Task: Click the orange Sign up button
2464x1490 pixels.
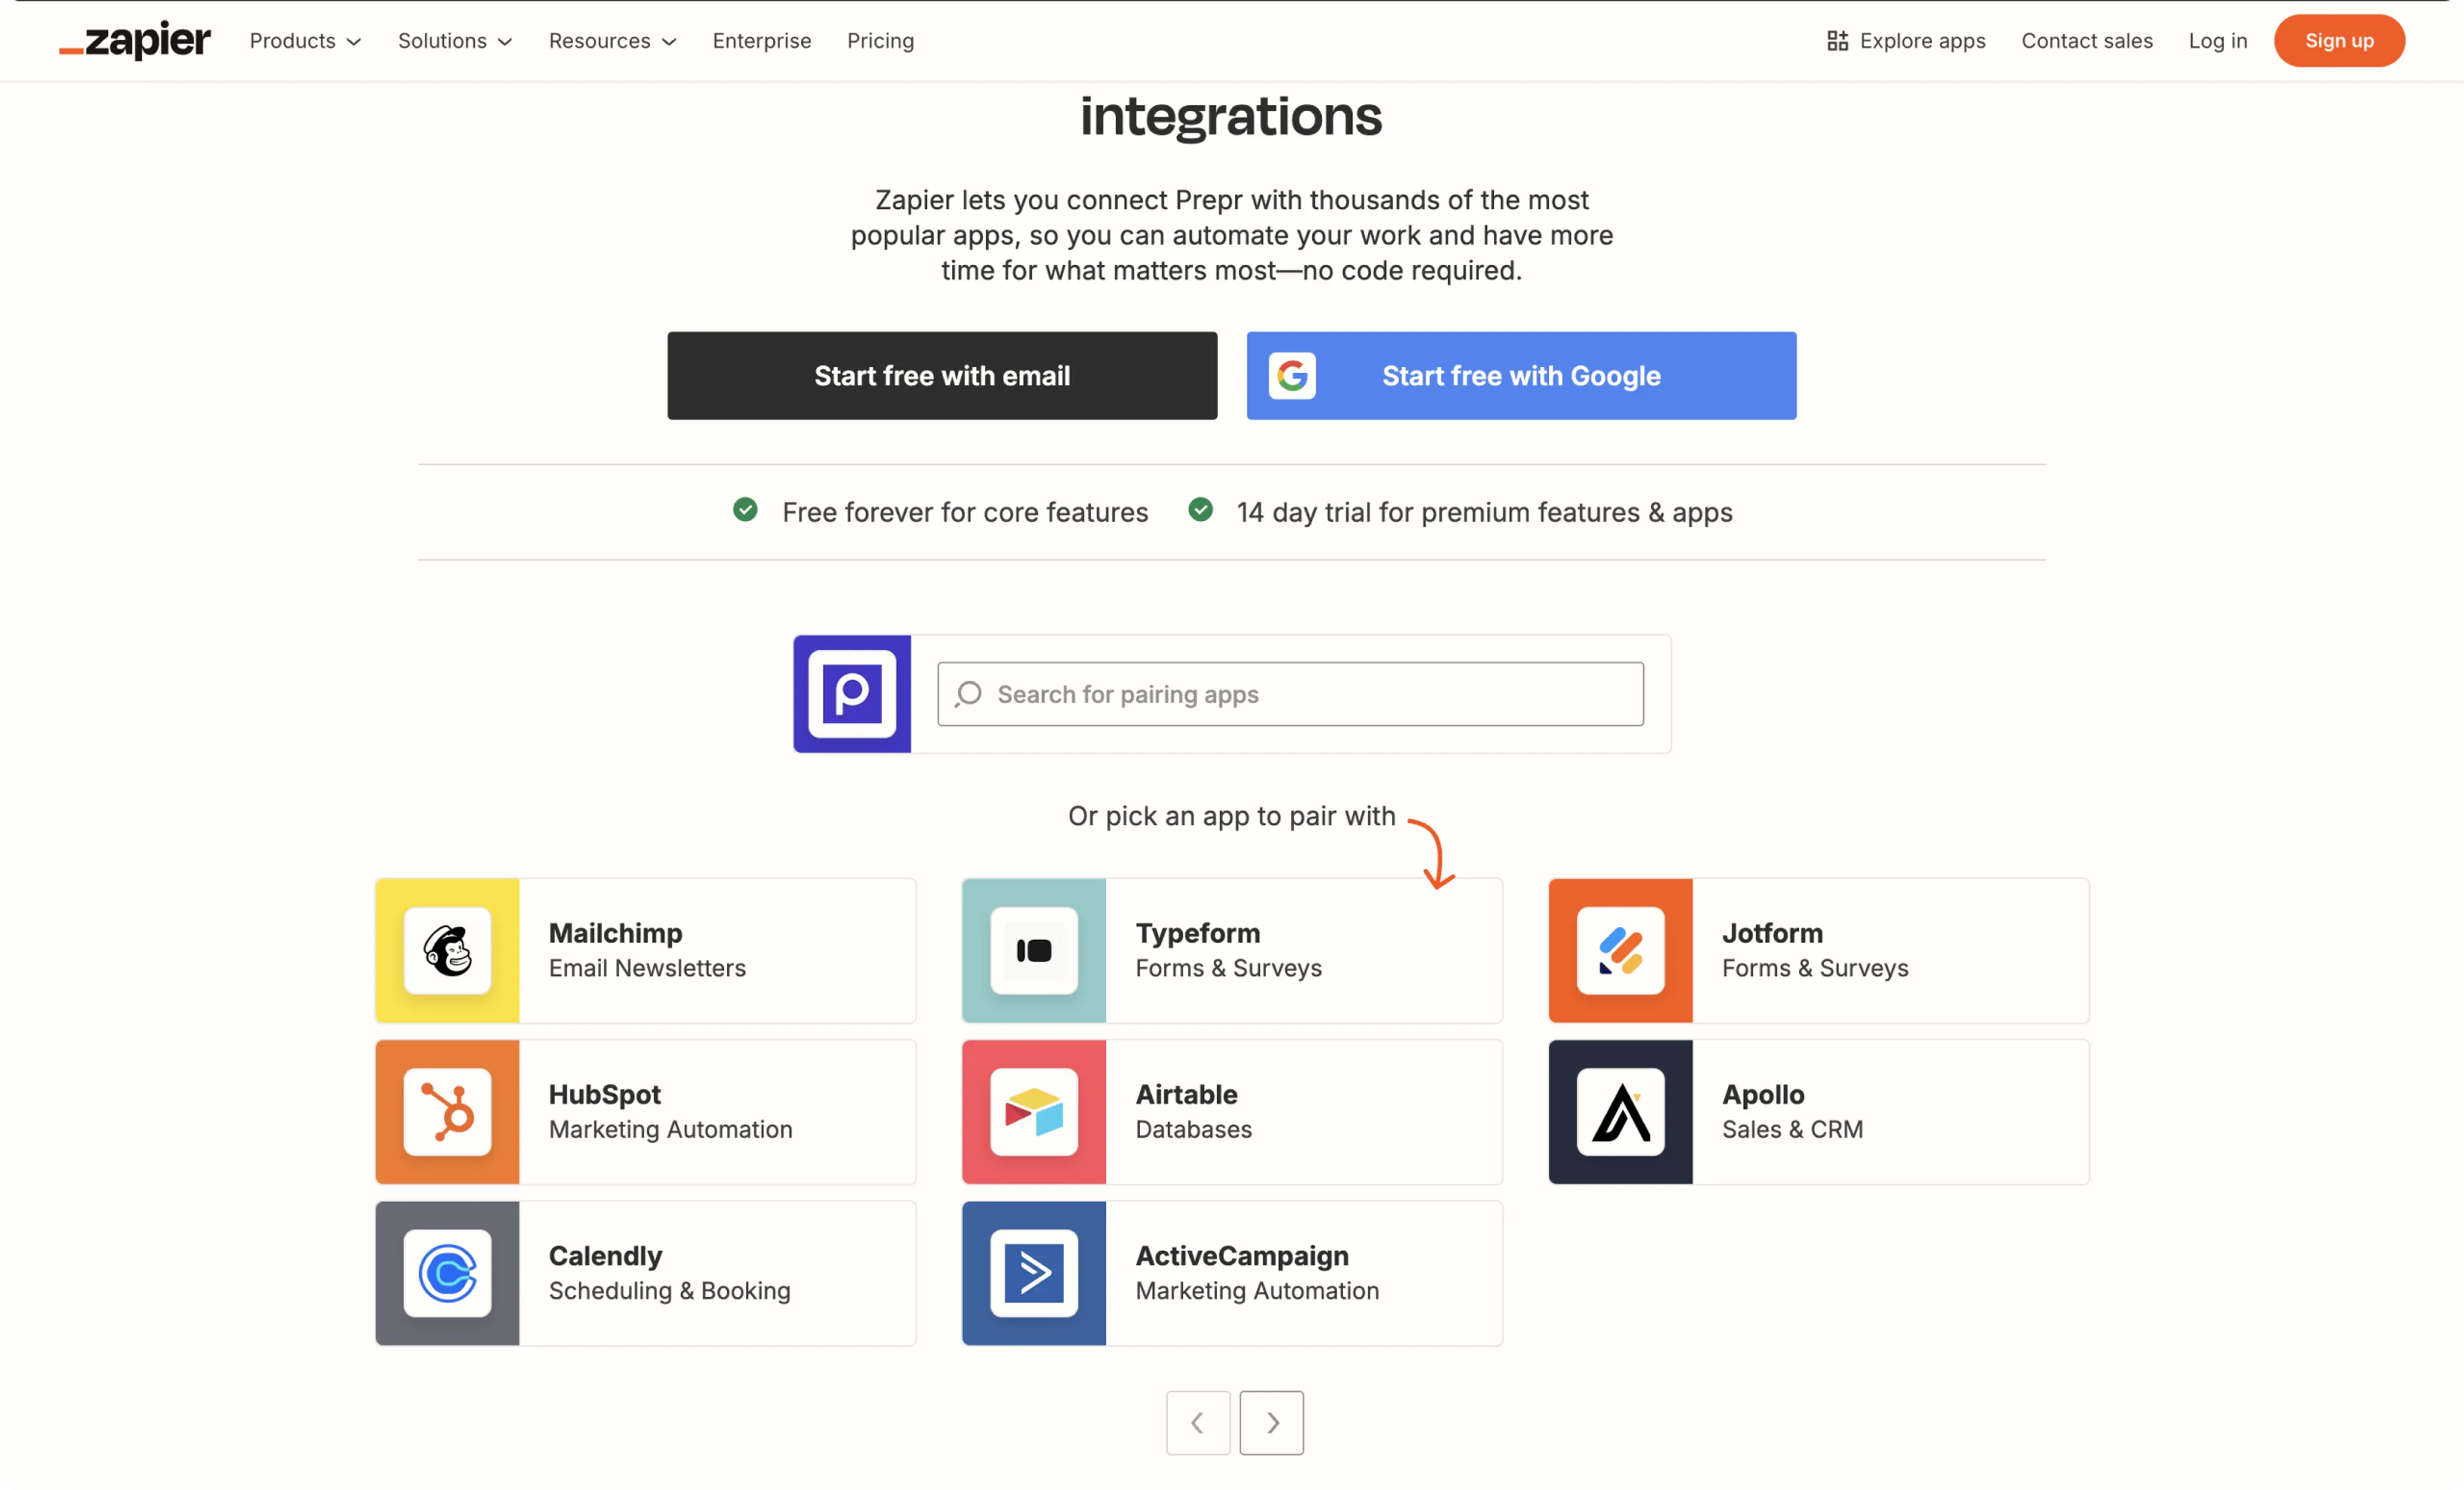Action: [2339, 41]
